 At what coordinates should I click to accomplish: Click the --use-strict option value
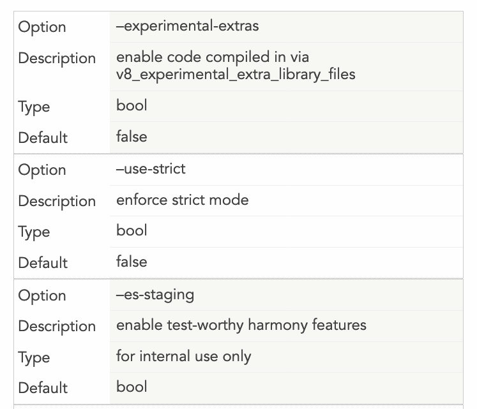click(x=151, y=169)
